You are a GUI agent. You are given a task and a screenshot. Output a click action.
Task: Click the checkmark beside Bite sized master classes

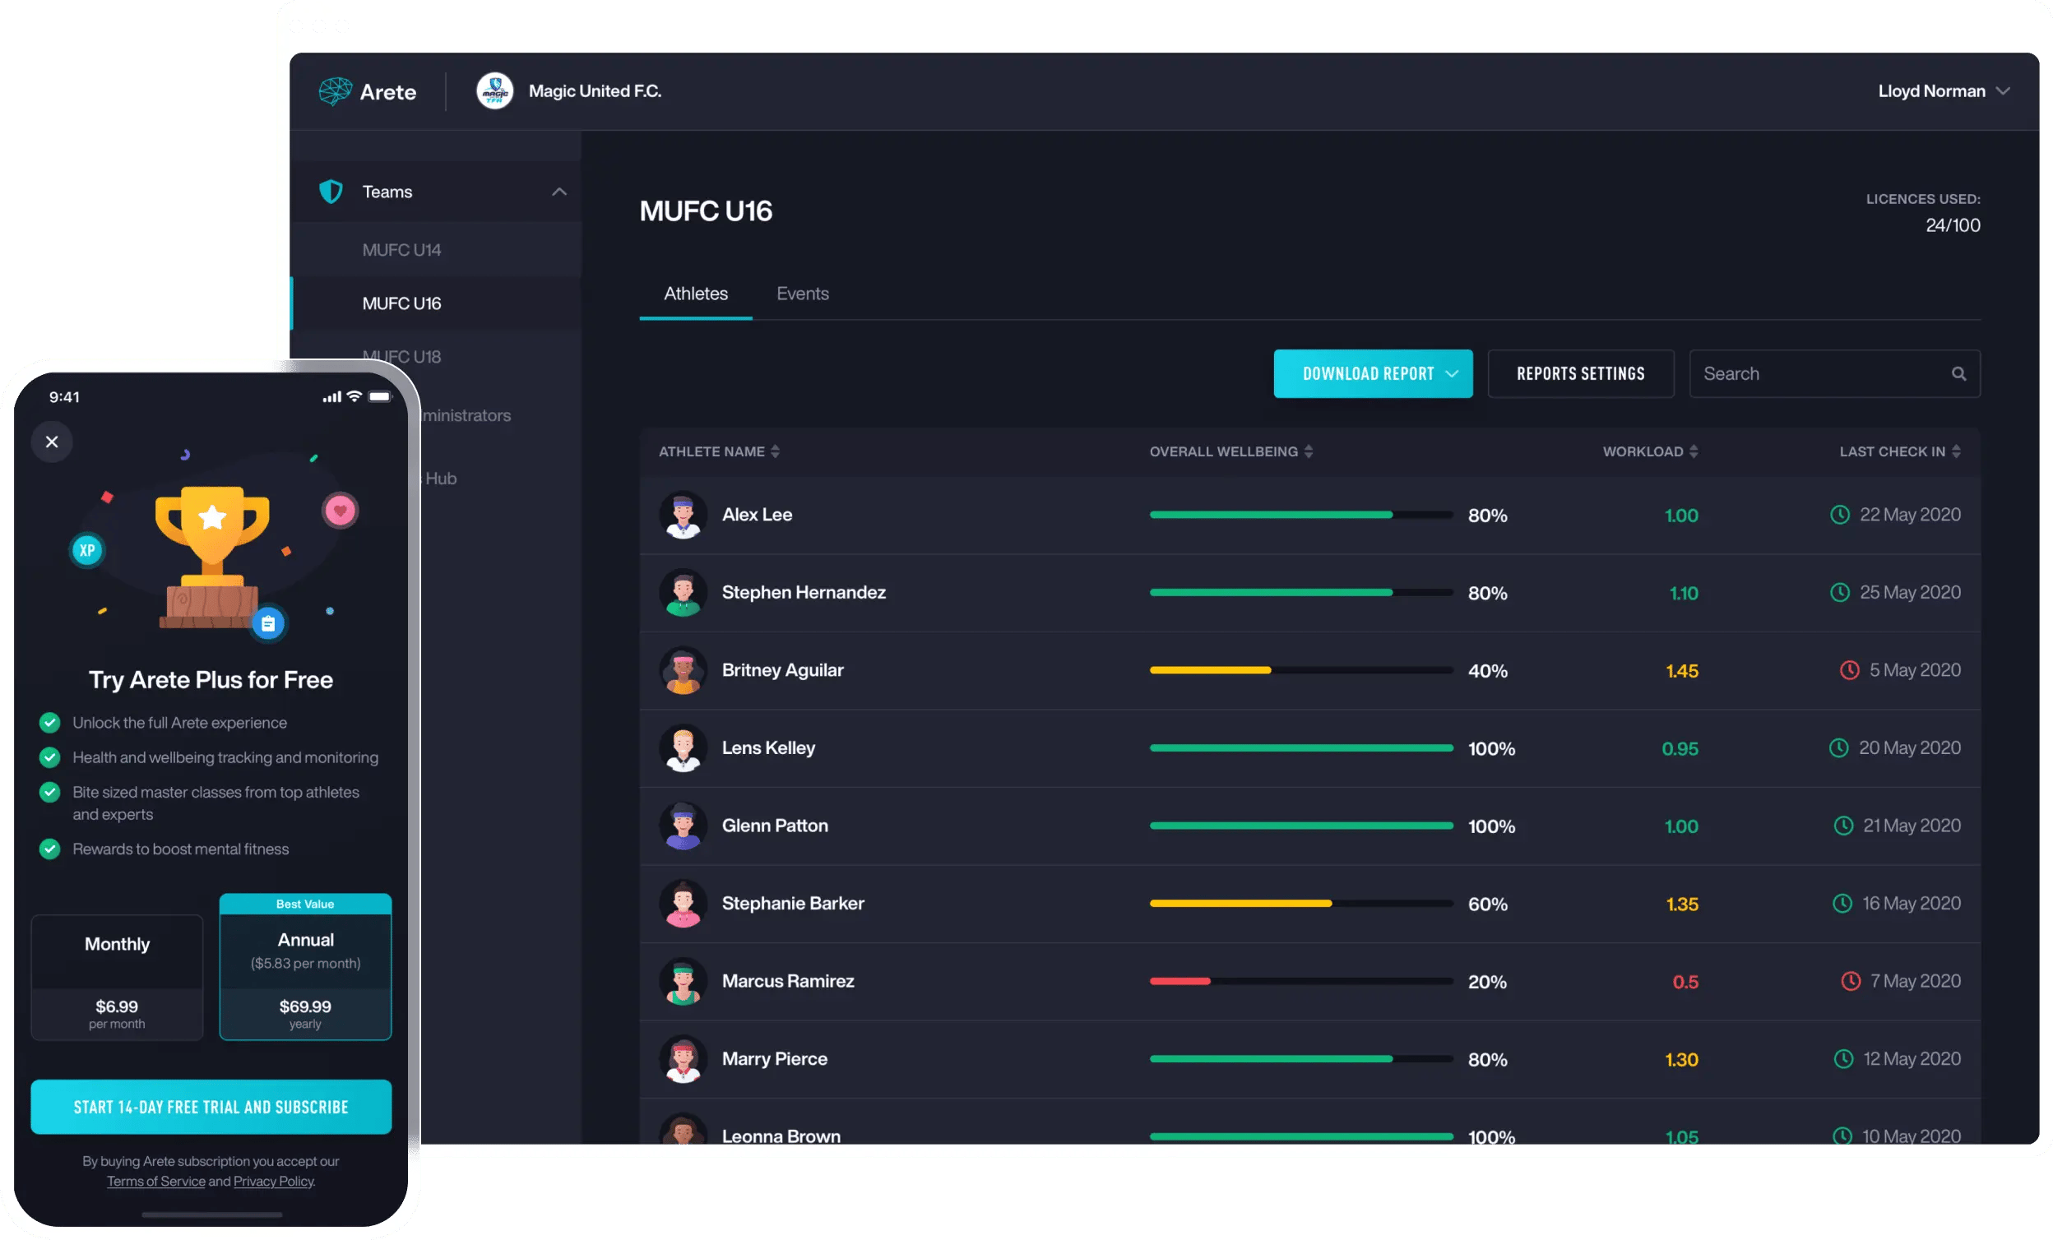pos(50,792)
